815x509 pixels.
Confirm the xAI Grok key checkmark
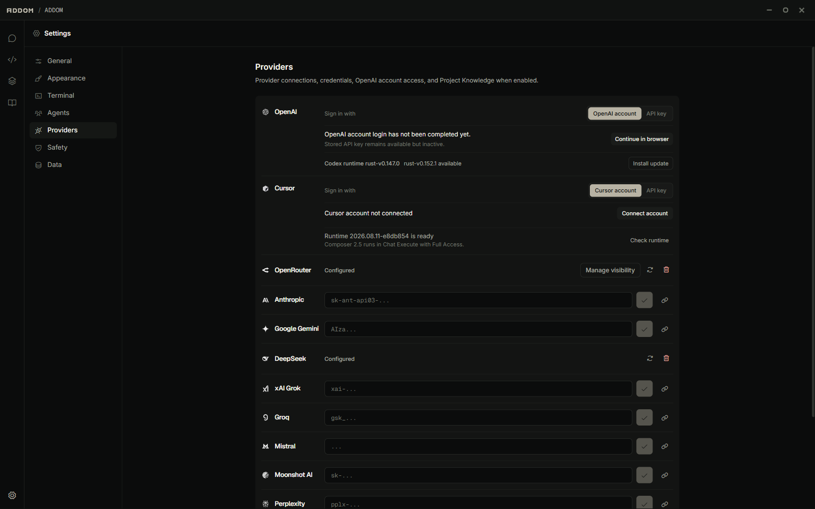[644, 389]
